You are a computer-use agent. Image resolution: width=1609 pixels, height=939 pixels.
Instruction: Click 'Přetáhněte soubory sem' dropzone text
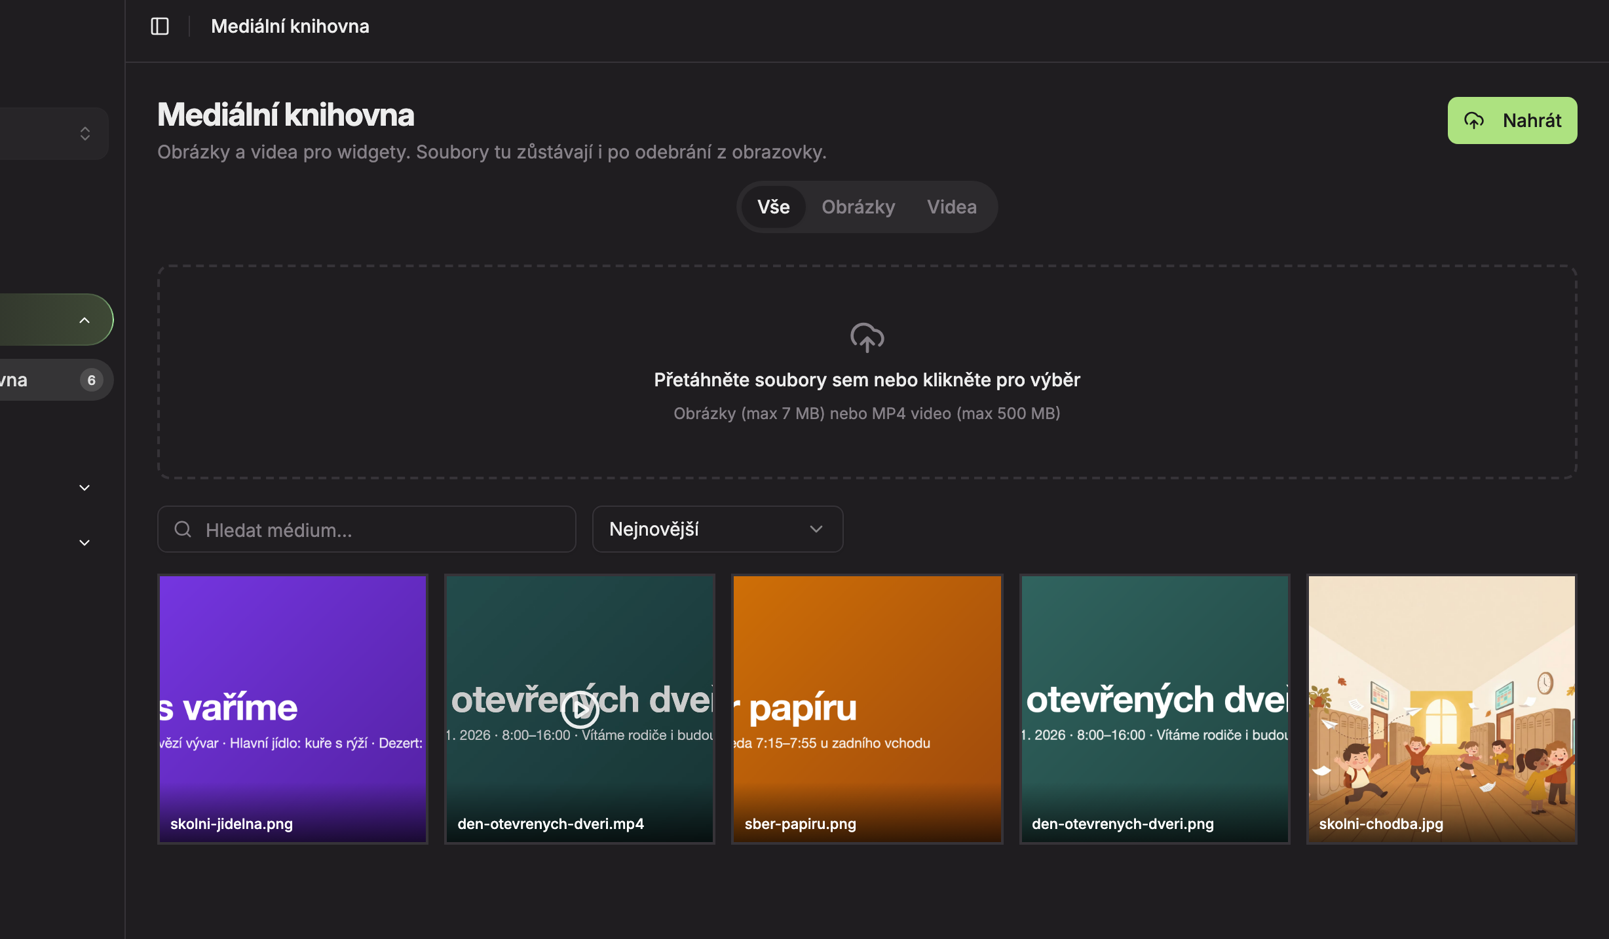coord(867,380)
